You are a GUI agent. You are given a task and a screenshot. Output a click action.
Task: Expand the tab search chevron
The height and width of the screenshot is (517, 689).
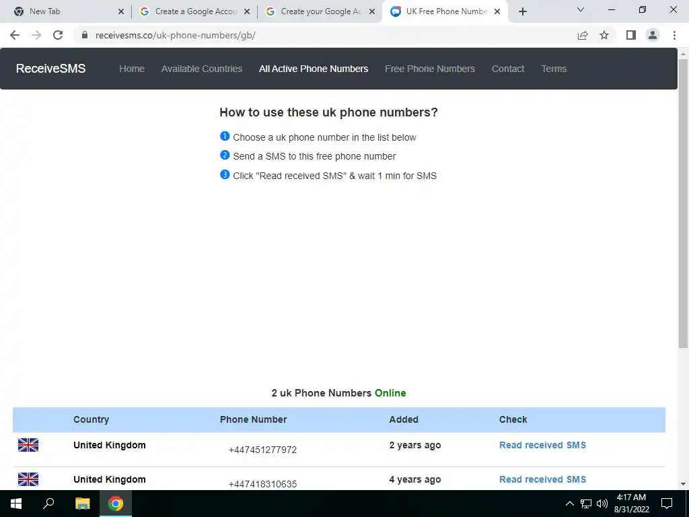click(x=581, y=9)
